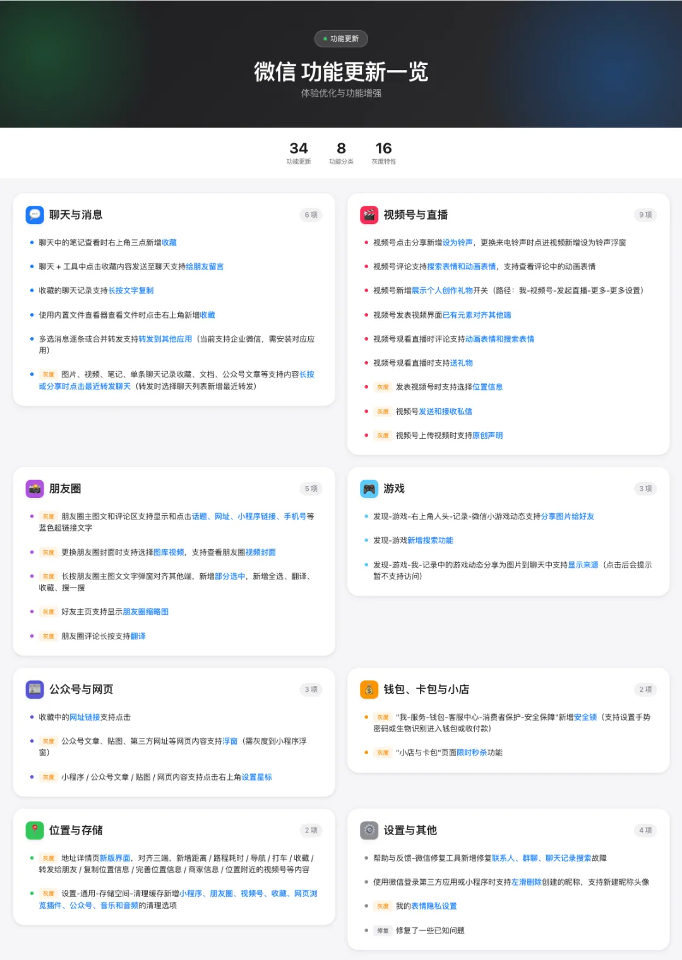Click the 安全锁 highlighted text

[585, 717]
